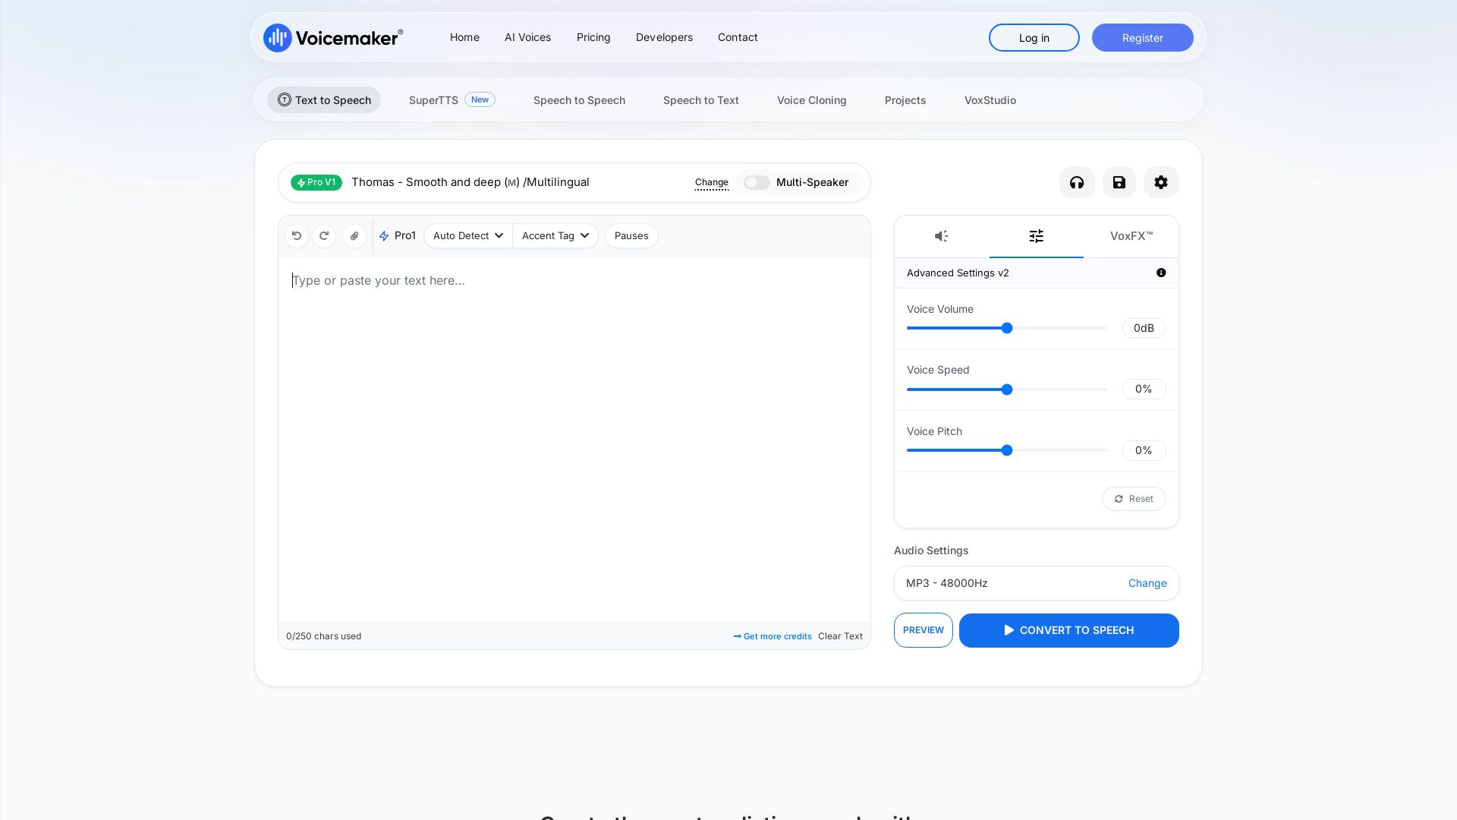This screenshot has height=820, width=1457.
Task: Open the Developers page
Action: pos(664,37)
